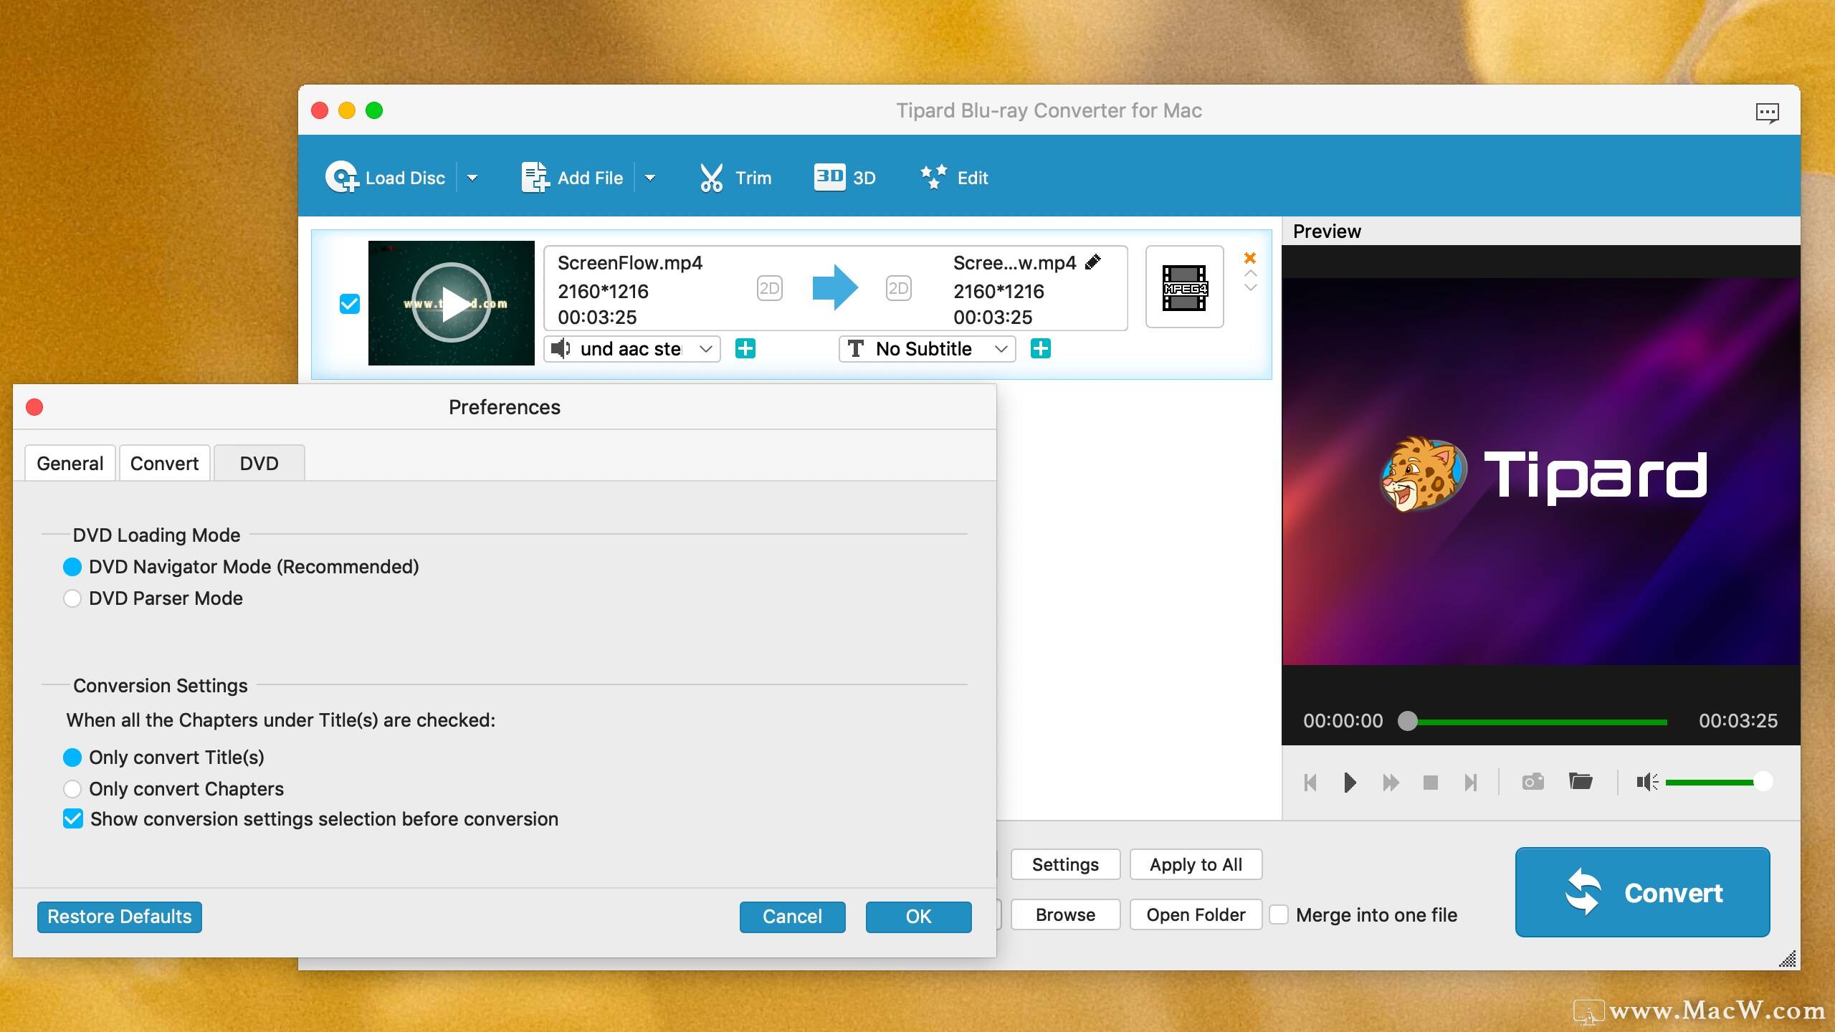Click Browse for destination folder

point(1066,914)
